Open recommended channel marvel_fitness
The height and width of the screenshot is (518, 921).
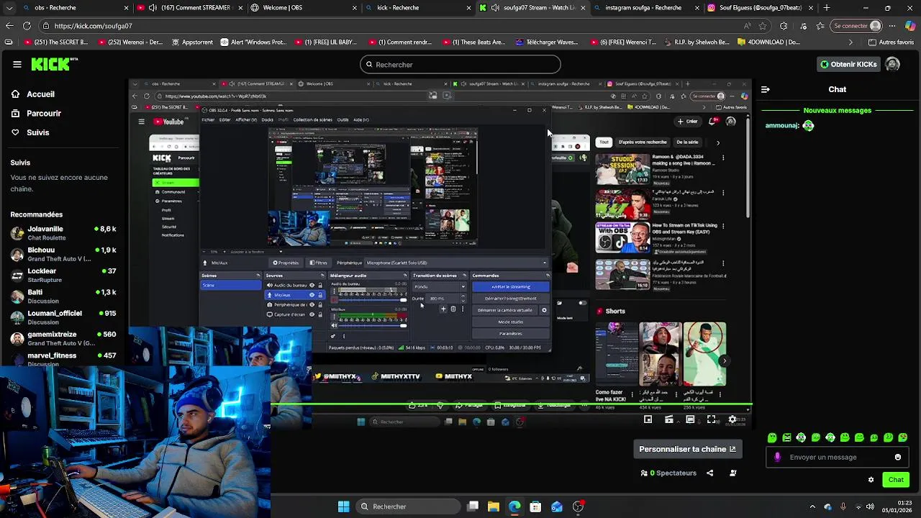point(63,358)
